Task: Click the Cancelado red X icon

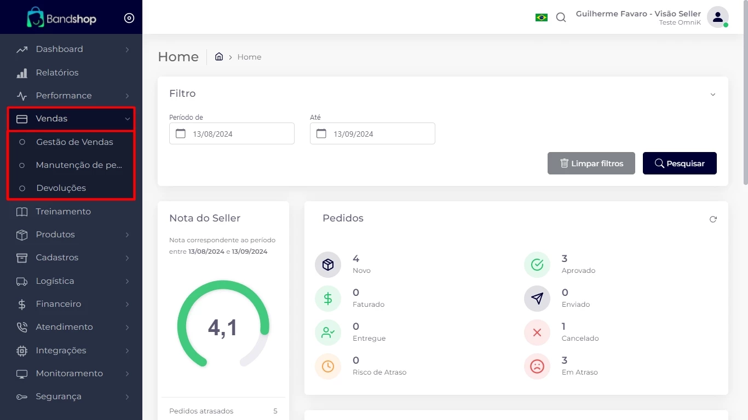Action: pyautogui.click(x=537, y=332)
